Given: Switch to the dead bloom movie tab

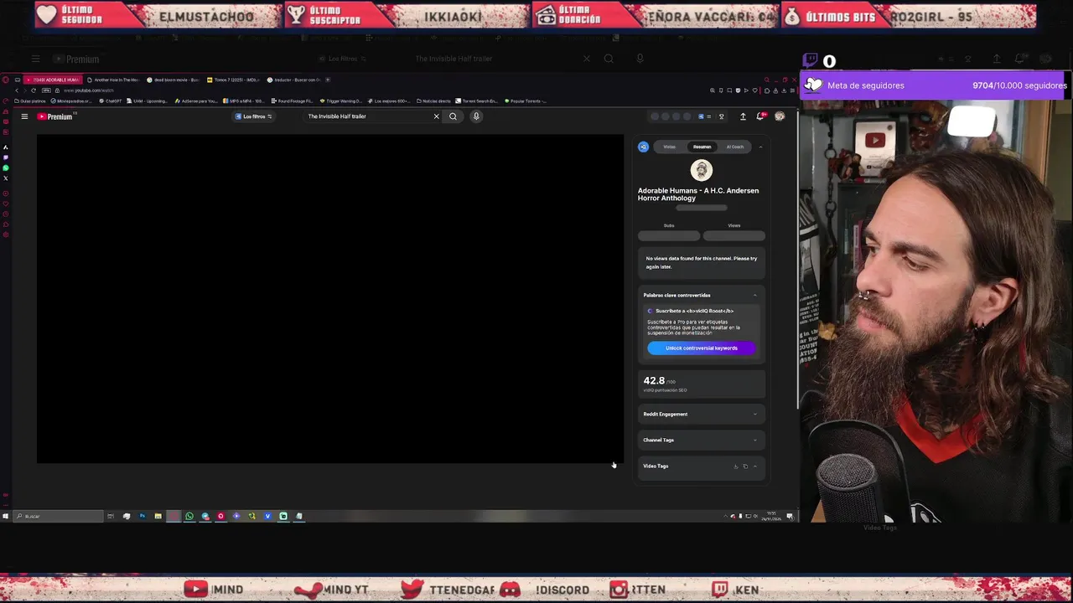Looking at the screenshot, I should [174, 80].
